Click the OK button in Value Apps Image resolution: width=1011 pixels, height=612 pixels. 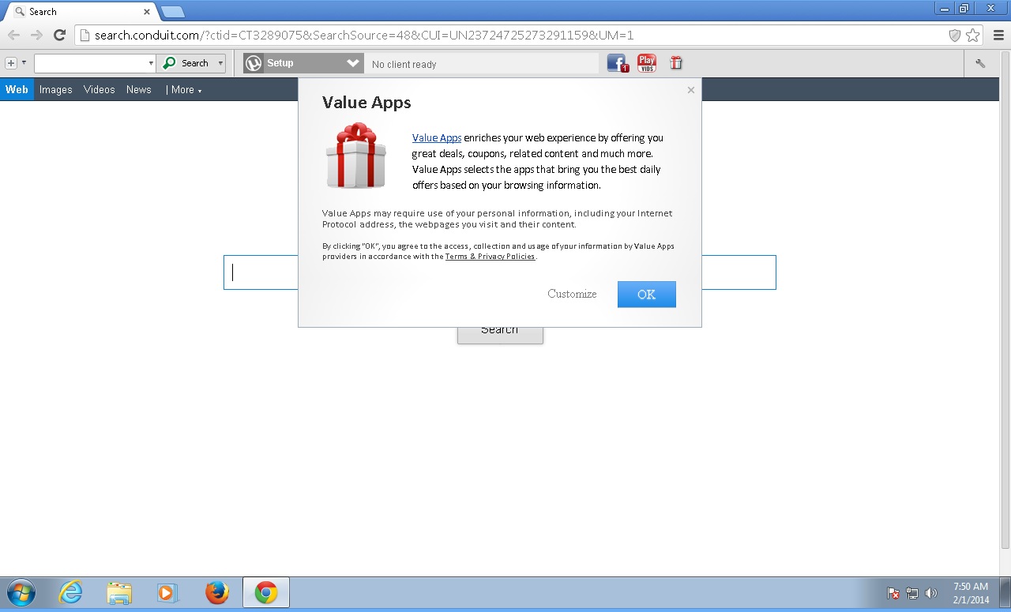(x=647, y=294)
